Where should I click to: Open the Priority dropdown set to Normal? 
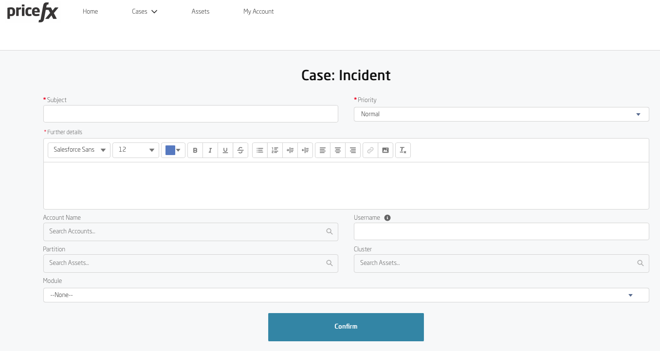pyautogui.click(x=501, y=114)
